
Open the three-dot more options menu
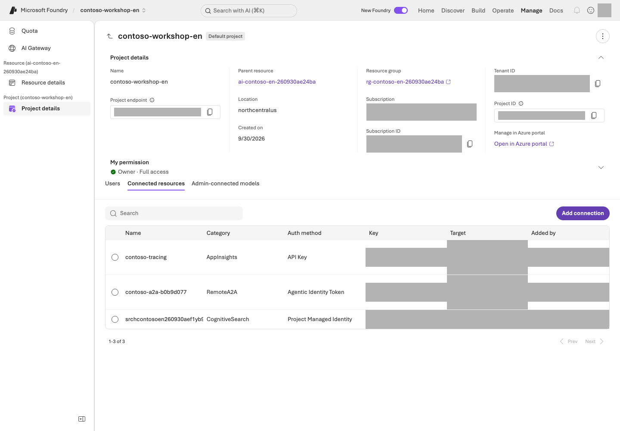(x=603, y=36)
